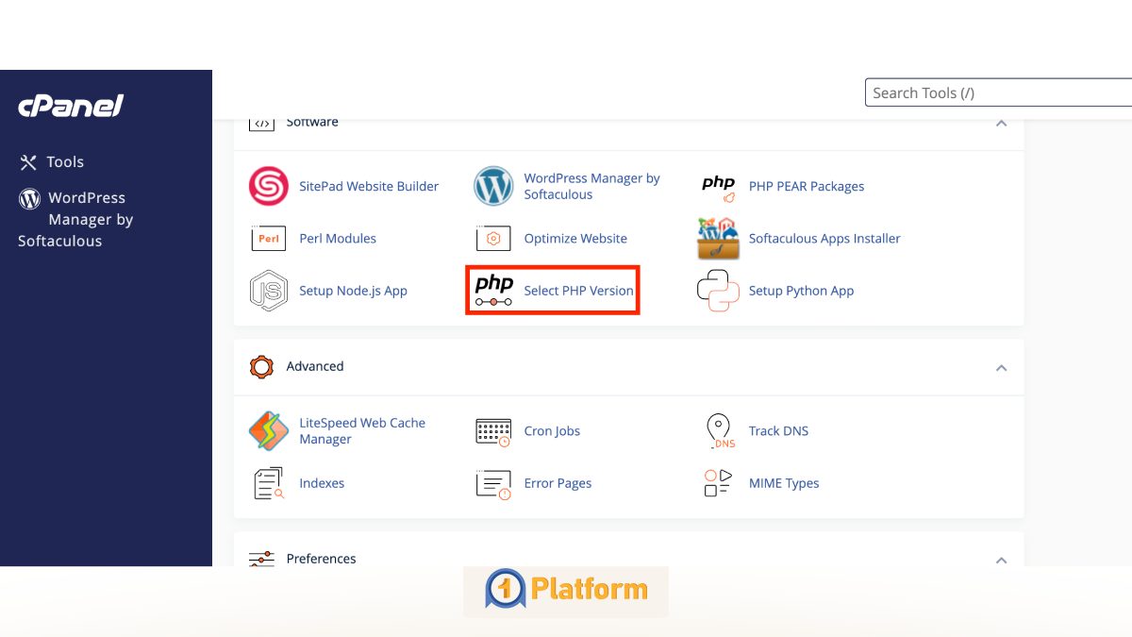Collapse the Software section
The height and width of the screenshot is (637, 1132).
(1001, 122)
